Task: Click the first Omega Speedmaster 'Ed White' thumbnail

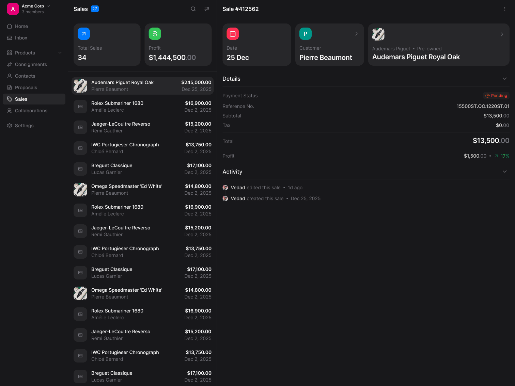Action: (x=80, y=190)
